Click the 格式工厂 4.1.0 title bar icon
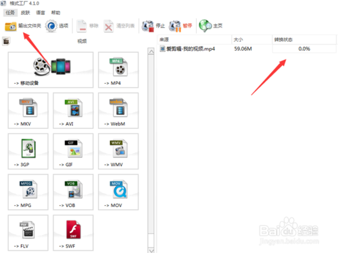 click(3, 3)
